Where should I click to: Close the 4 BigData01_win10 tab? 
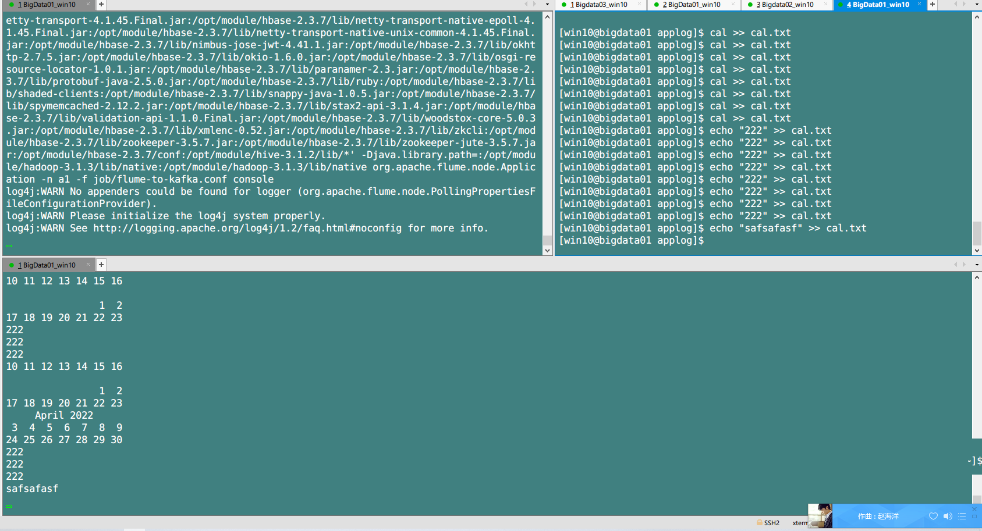[x=920, y=5]
